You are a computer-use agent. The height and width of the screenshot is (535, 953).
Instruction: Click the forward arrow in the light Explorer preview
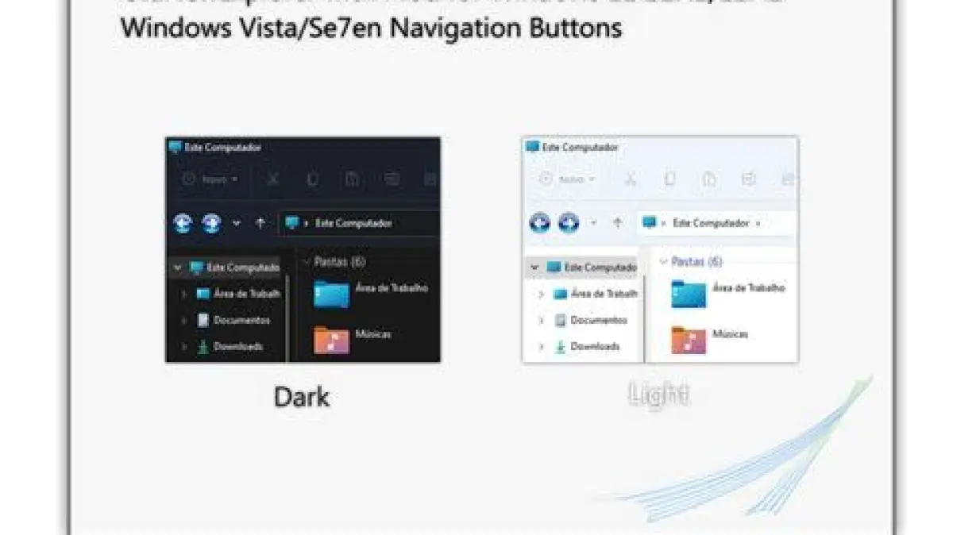click(x=569, y=223)
